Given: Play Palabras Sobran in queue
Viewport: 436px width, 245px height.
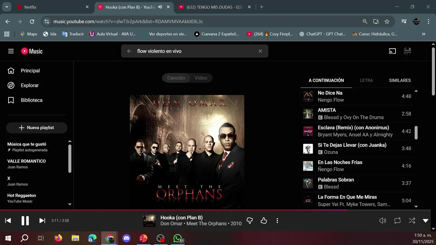Looking at the screenshot, I should point(357,183).
